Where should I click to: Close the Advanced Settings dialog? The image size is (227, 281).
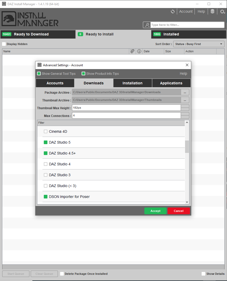[x=187, y=65]
